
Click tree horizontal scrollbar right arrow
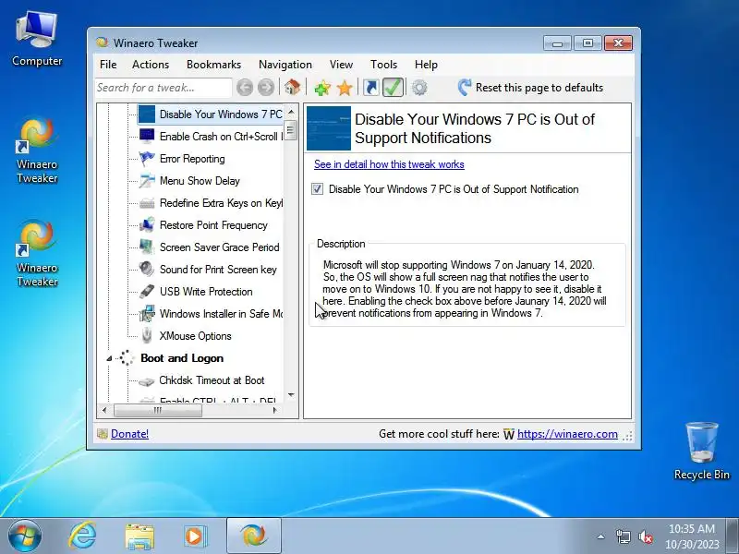point(274,410)
